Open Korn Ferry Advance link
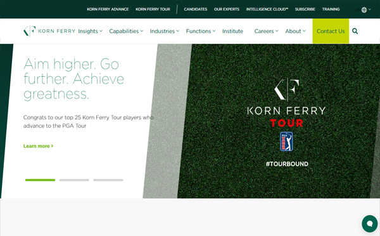Viewport: 380px width, 236px height. coord(108,10)
